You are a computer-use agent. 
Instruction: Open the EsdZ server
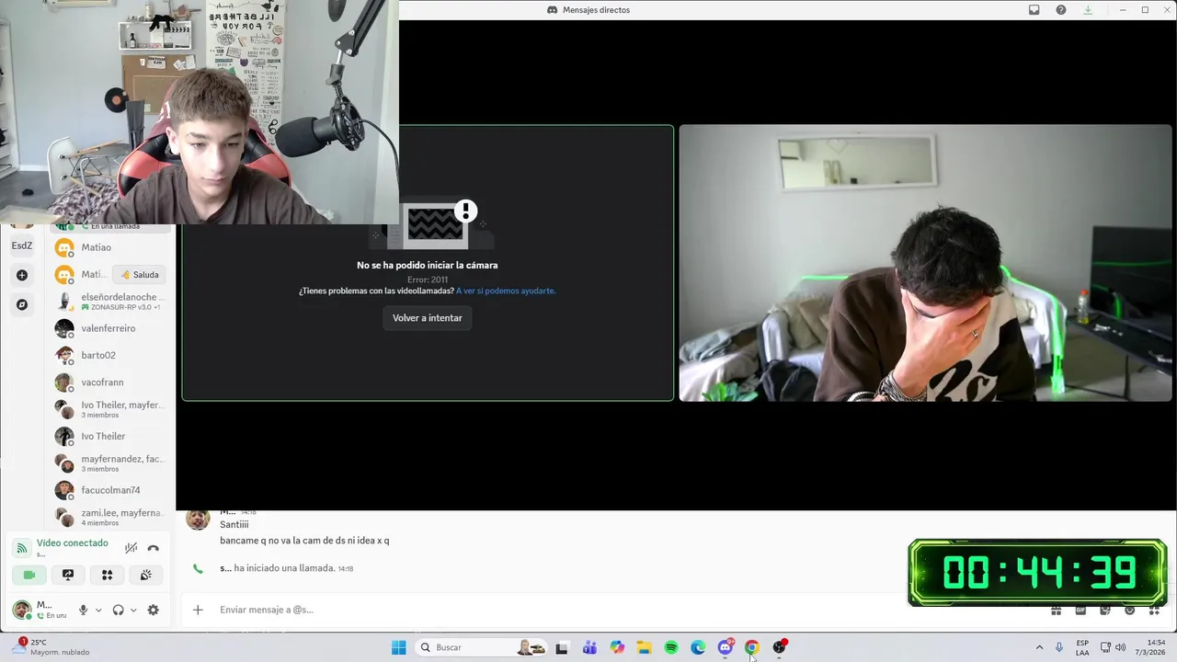(x=22, y=245)
